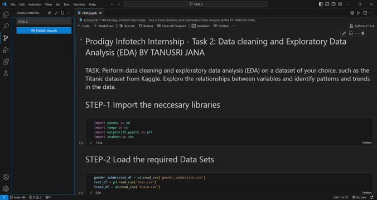377x200 pixels.
Task: Open more actions ellipsis in Source Control
Action: pyautogui.click(x=69, y=13)
